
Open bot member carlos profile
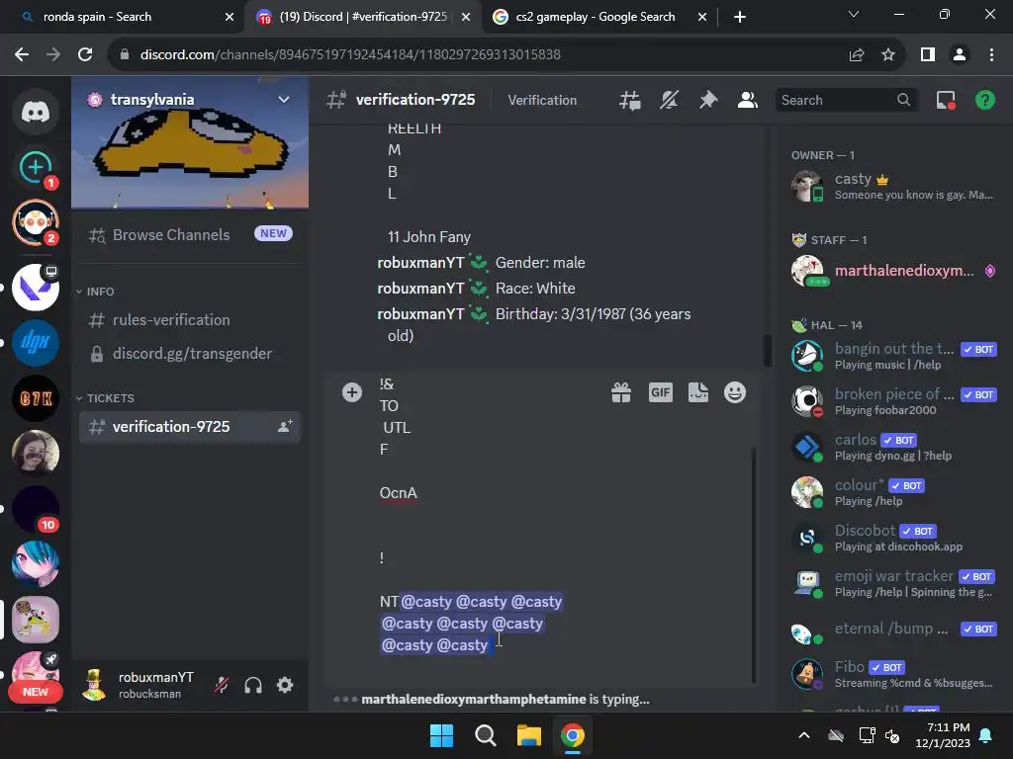tap(893, 447)
